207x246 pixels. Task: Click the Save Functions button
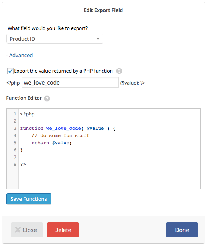(29, 199)
